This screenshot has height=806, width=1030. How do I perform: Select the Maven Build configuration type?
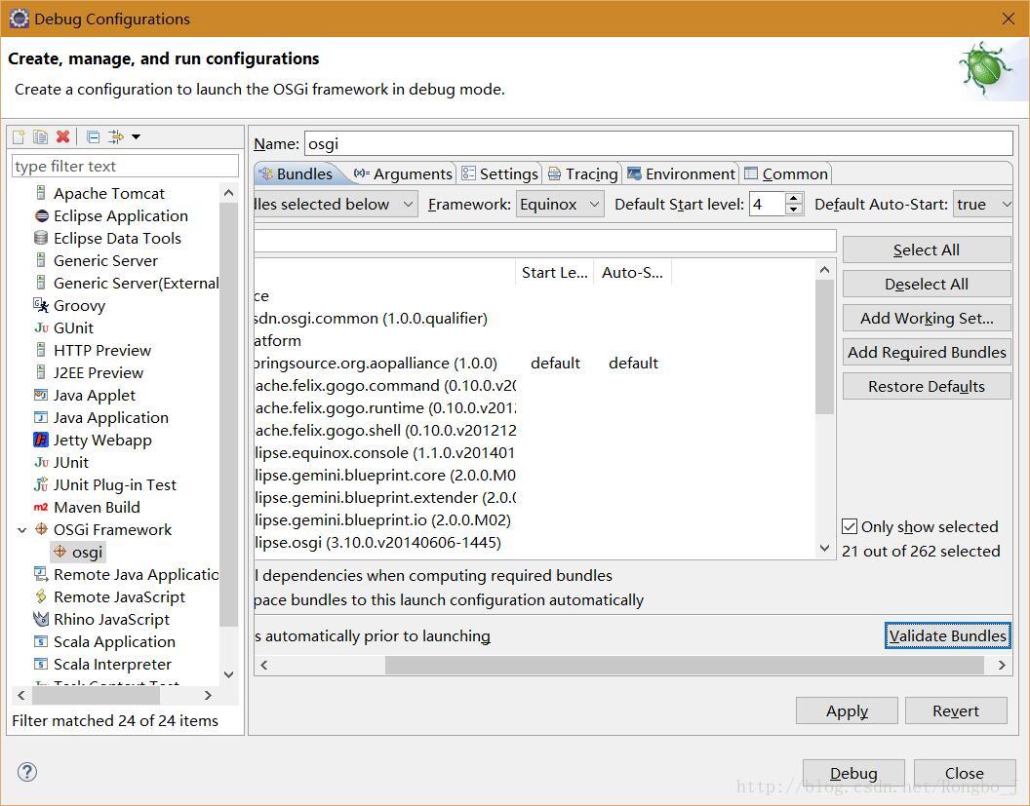[x=96, y=507]
